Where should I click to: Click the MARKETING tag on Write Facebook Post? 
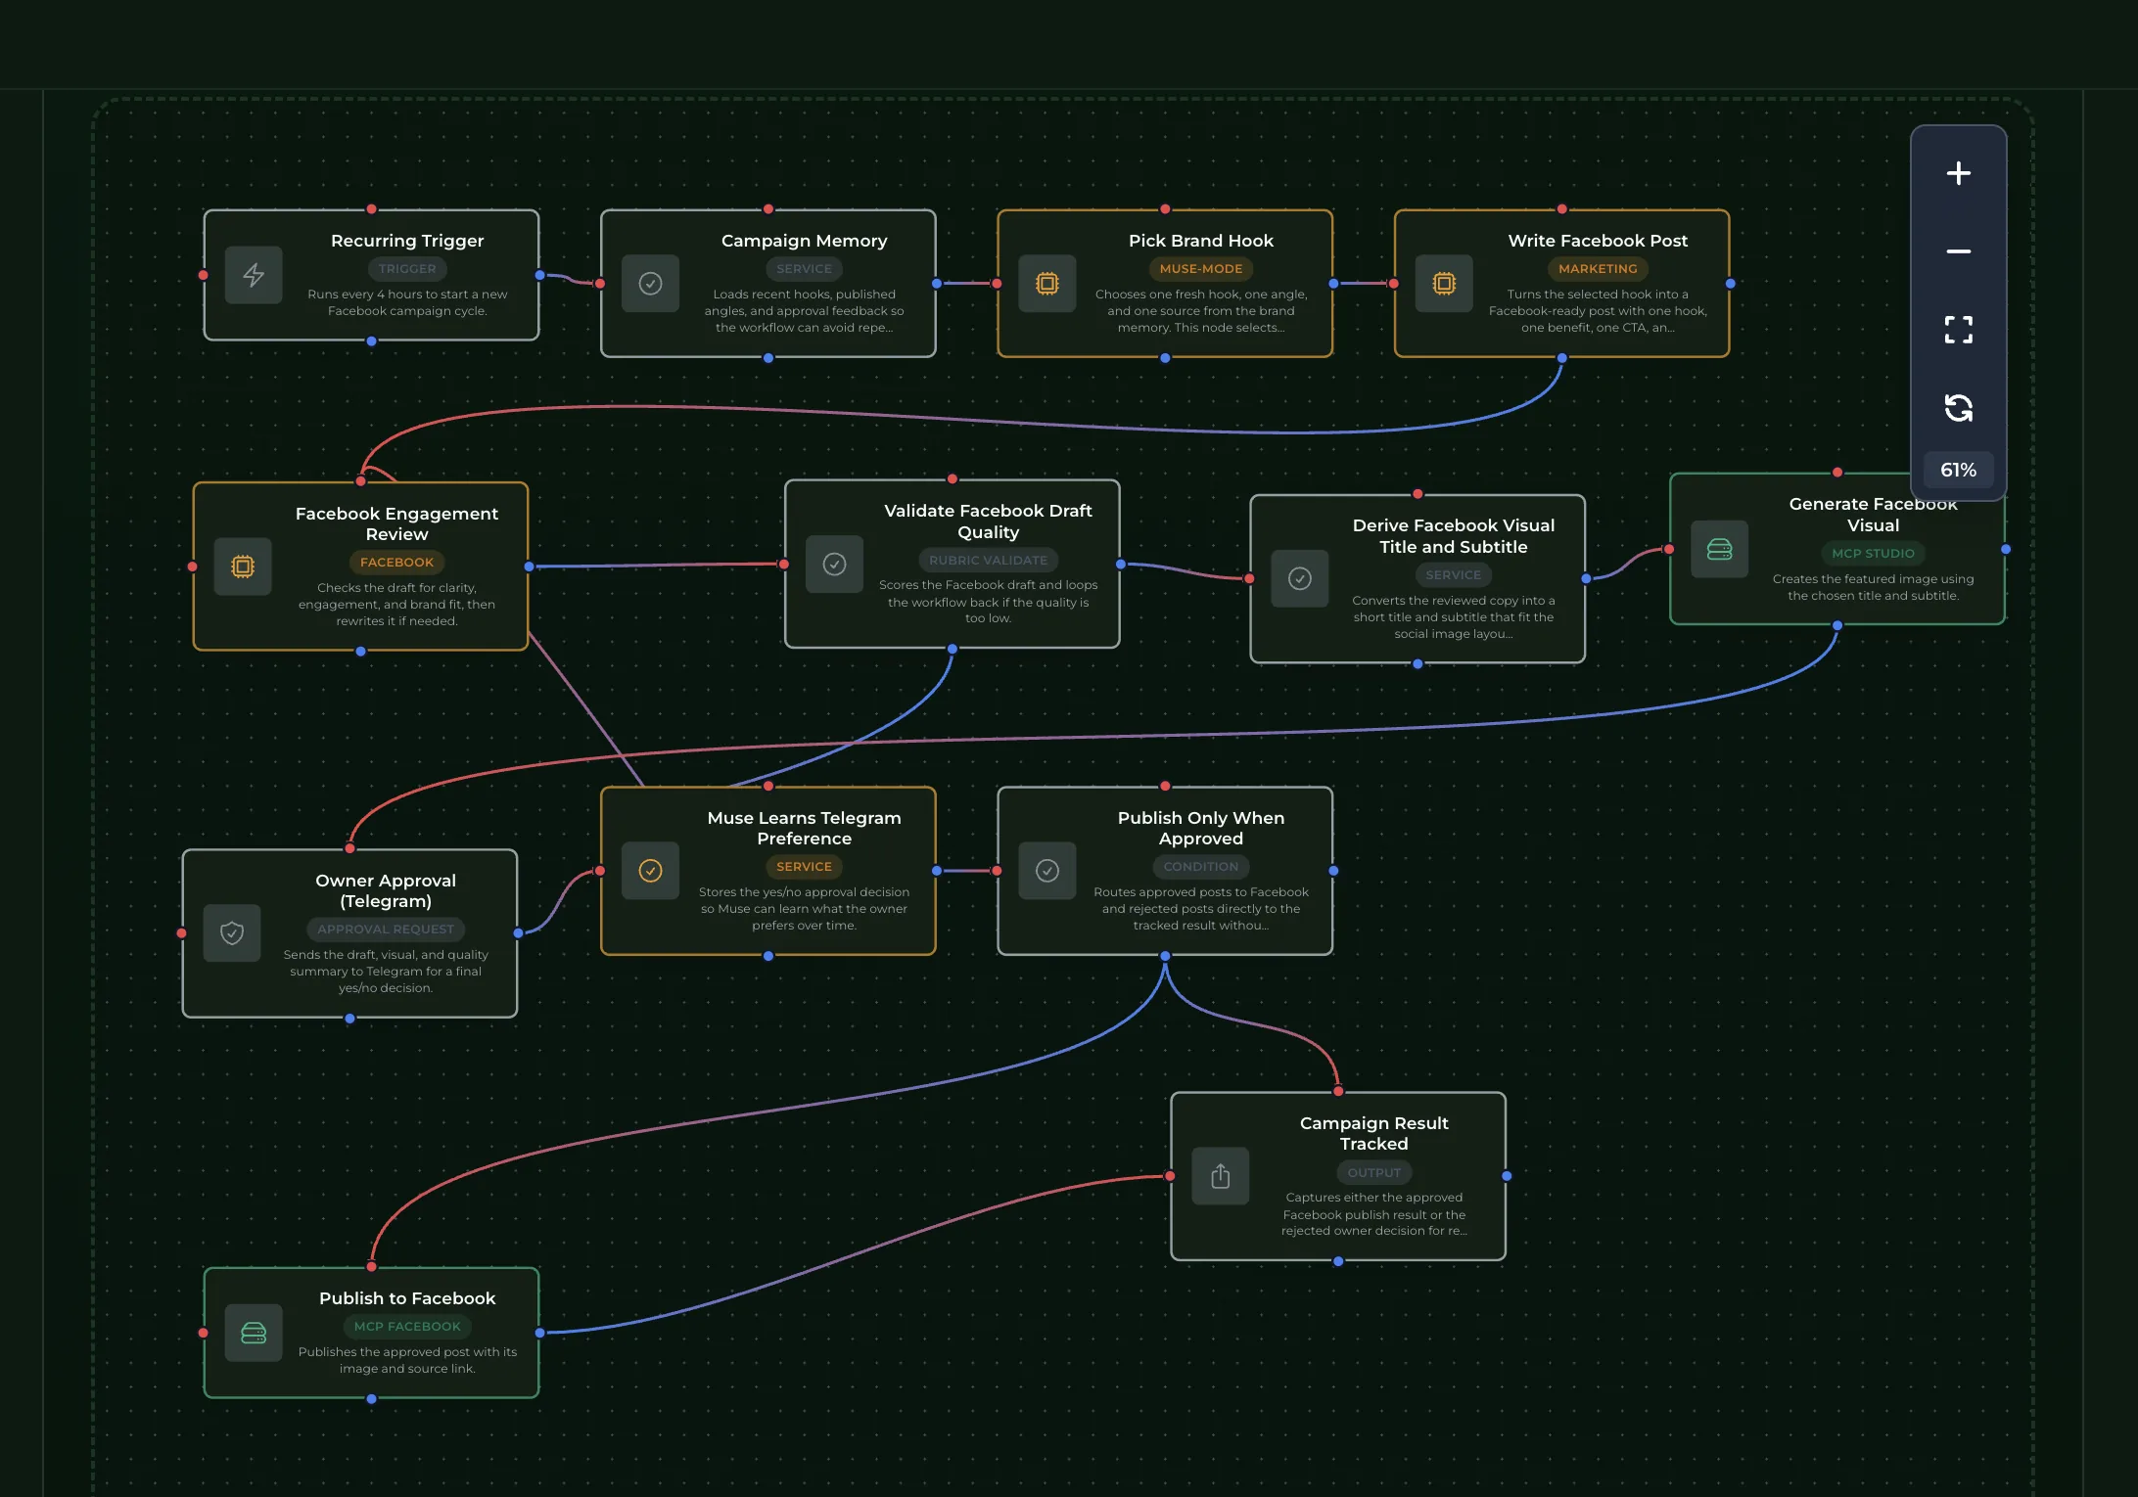[1598, 268]
